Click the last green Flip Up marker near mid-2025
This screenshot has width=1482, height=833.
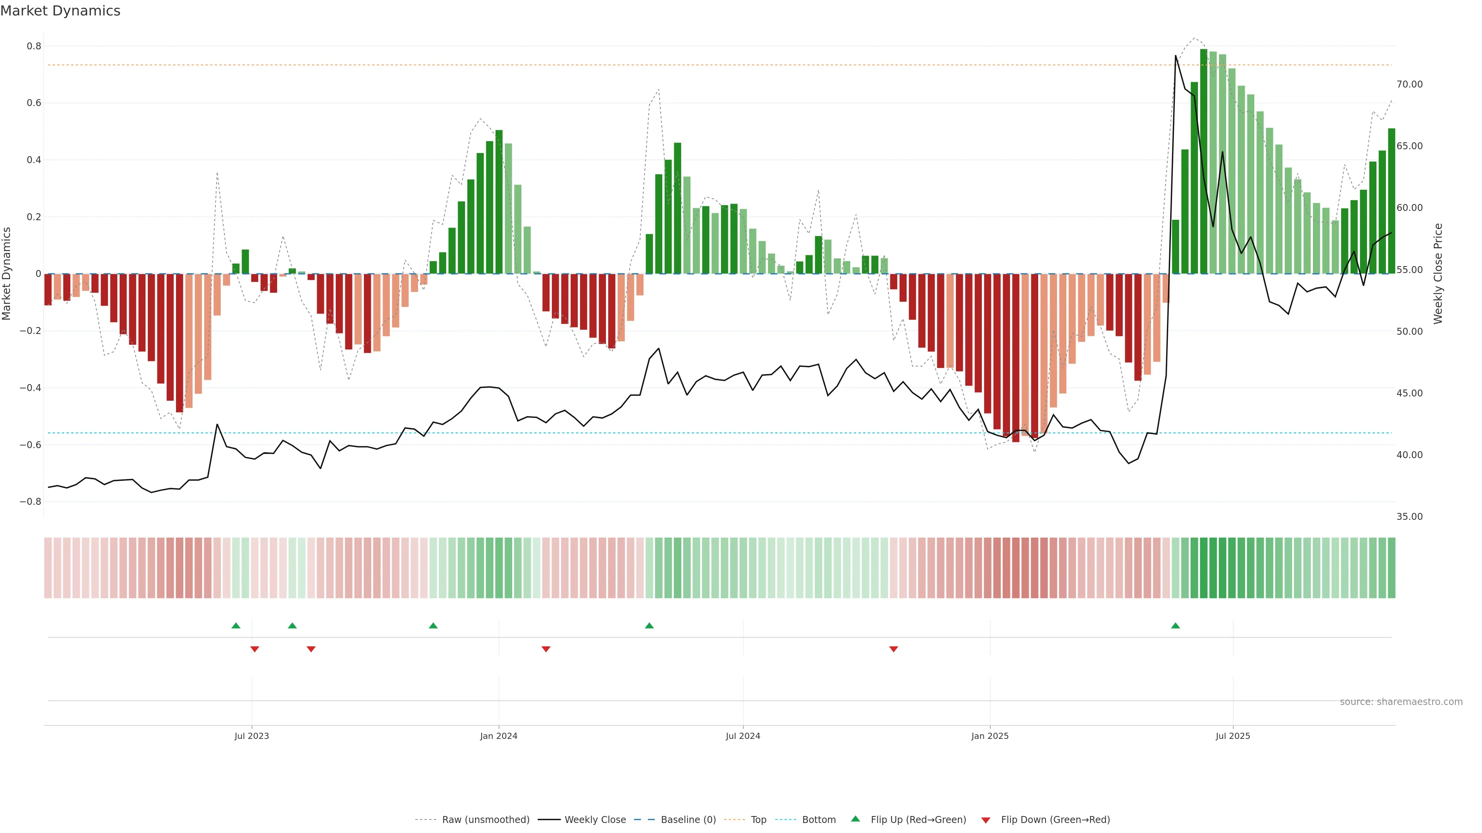[x=1175, y=626]
